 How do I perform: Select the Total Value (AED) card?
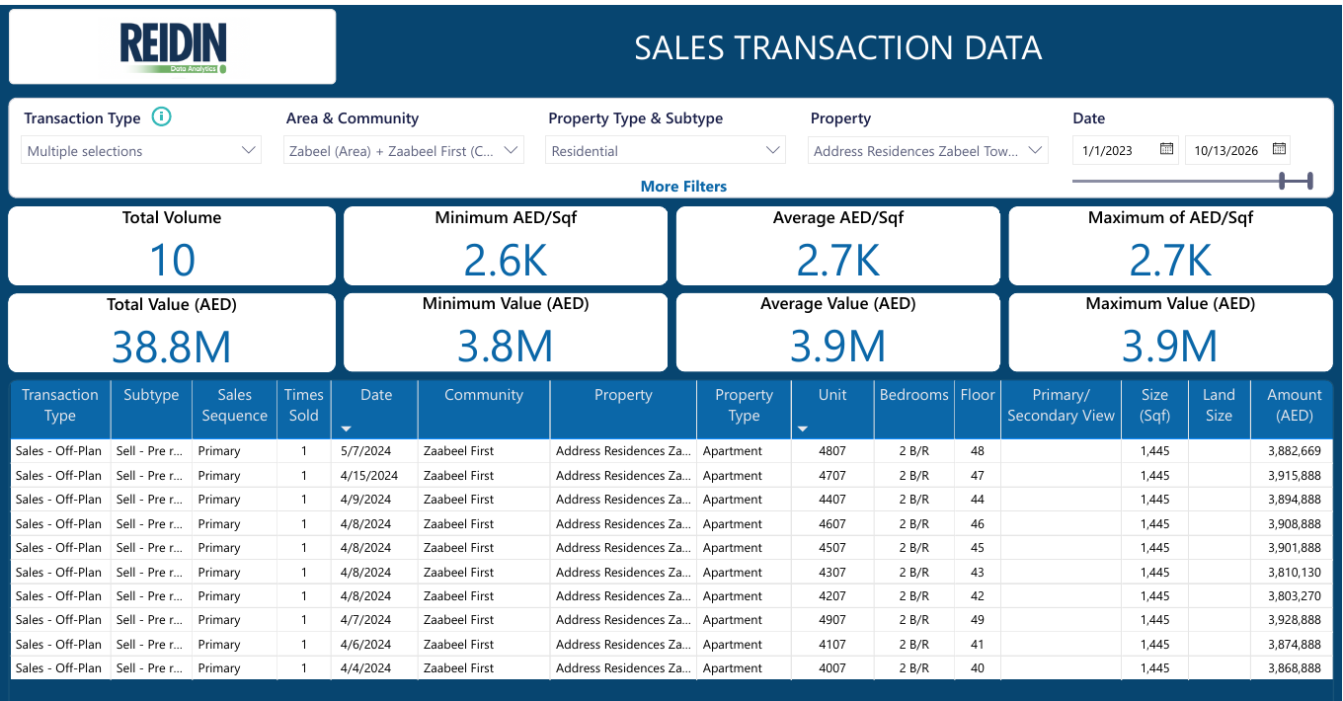click(172, 332)
